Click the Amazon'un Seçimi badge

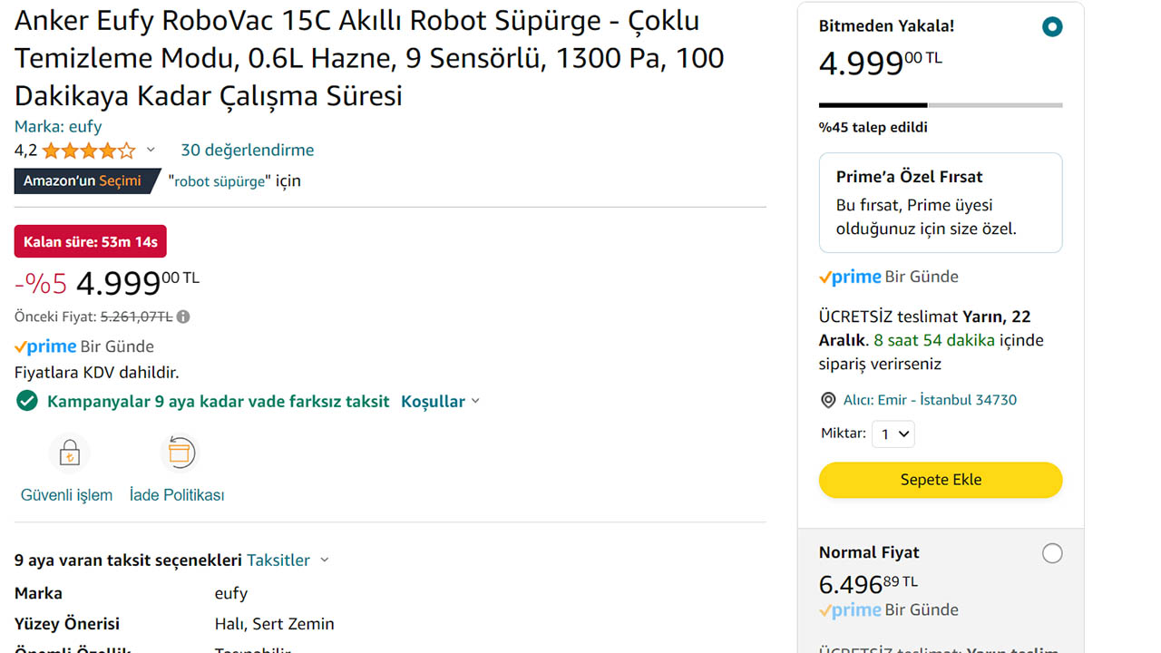pos(83,180)
